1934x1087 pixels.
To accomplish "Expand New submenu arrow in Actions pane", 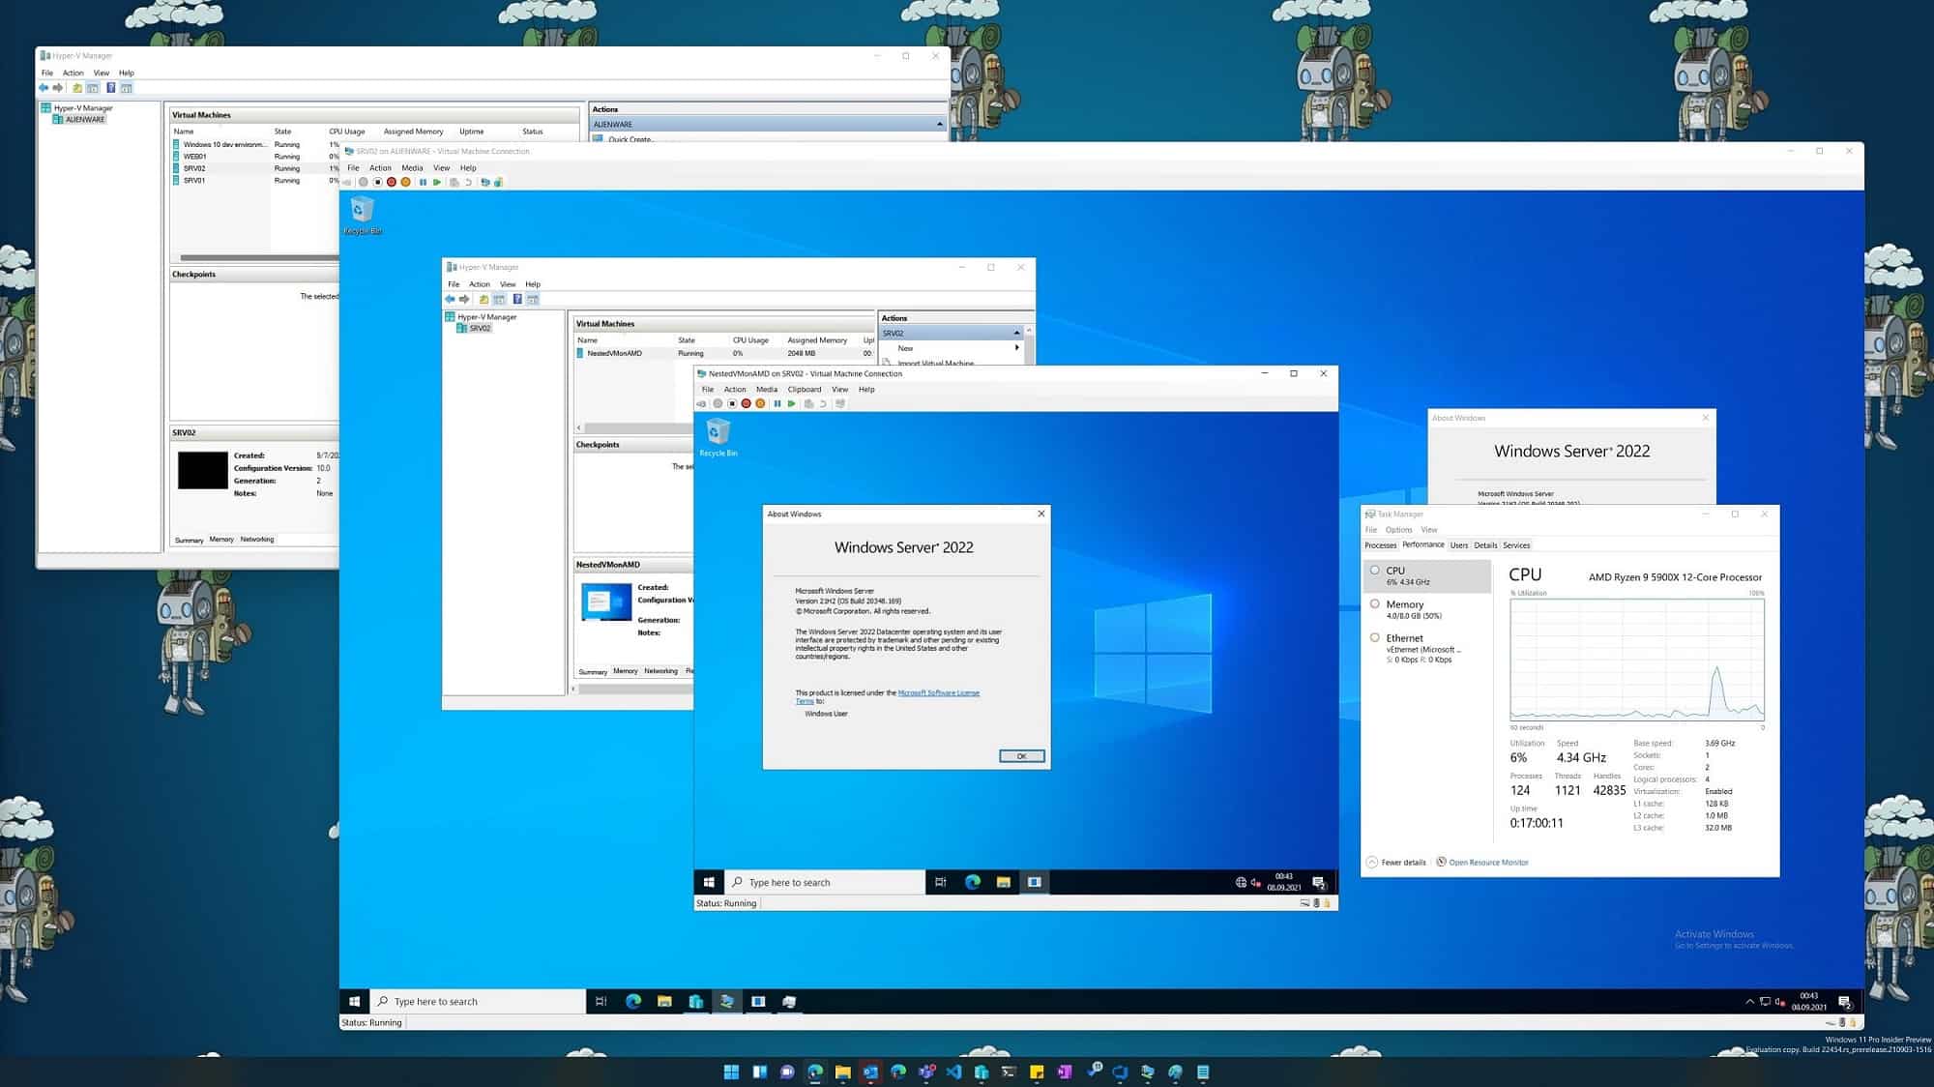I will click(1016, 348).
